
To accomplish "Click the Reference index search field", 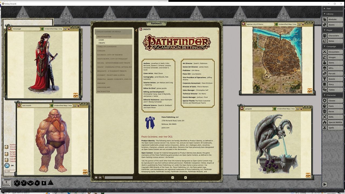I will point(119,178).
